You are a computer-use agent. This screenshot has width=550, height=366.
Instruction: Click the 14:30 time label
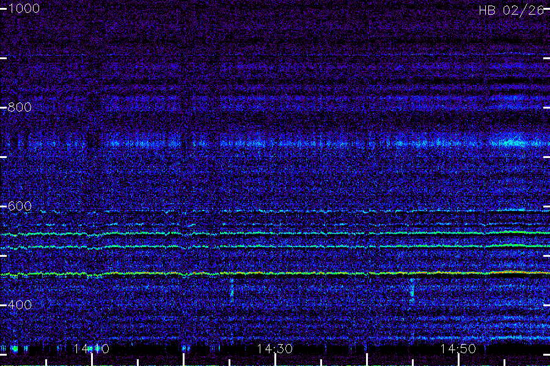(x=274, y=349)
